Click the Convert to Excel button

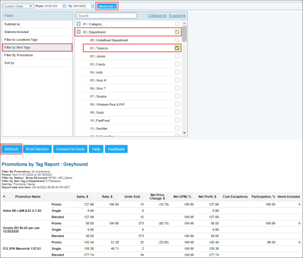coord(71,149)
